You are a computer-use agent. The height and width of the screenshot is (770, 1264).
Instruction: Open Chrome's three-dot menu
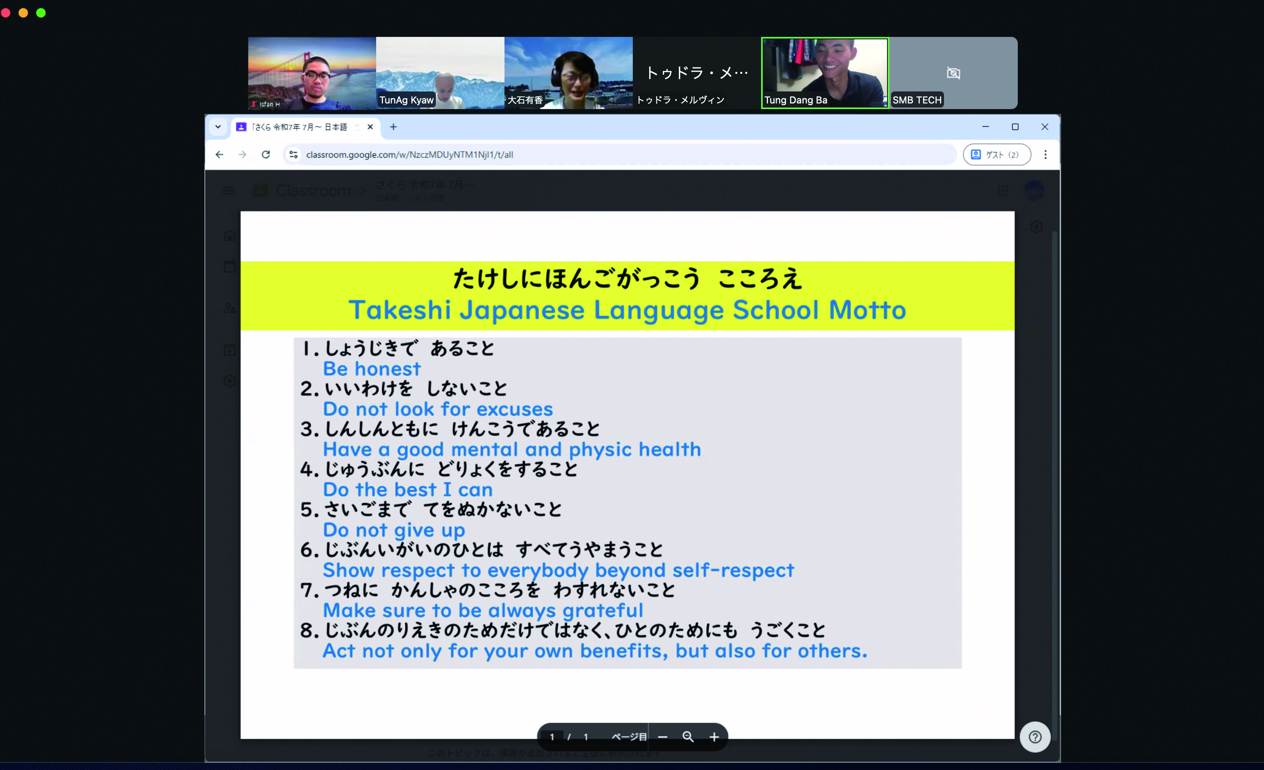point(1045,154)
